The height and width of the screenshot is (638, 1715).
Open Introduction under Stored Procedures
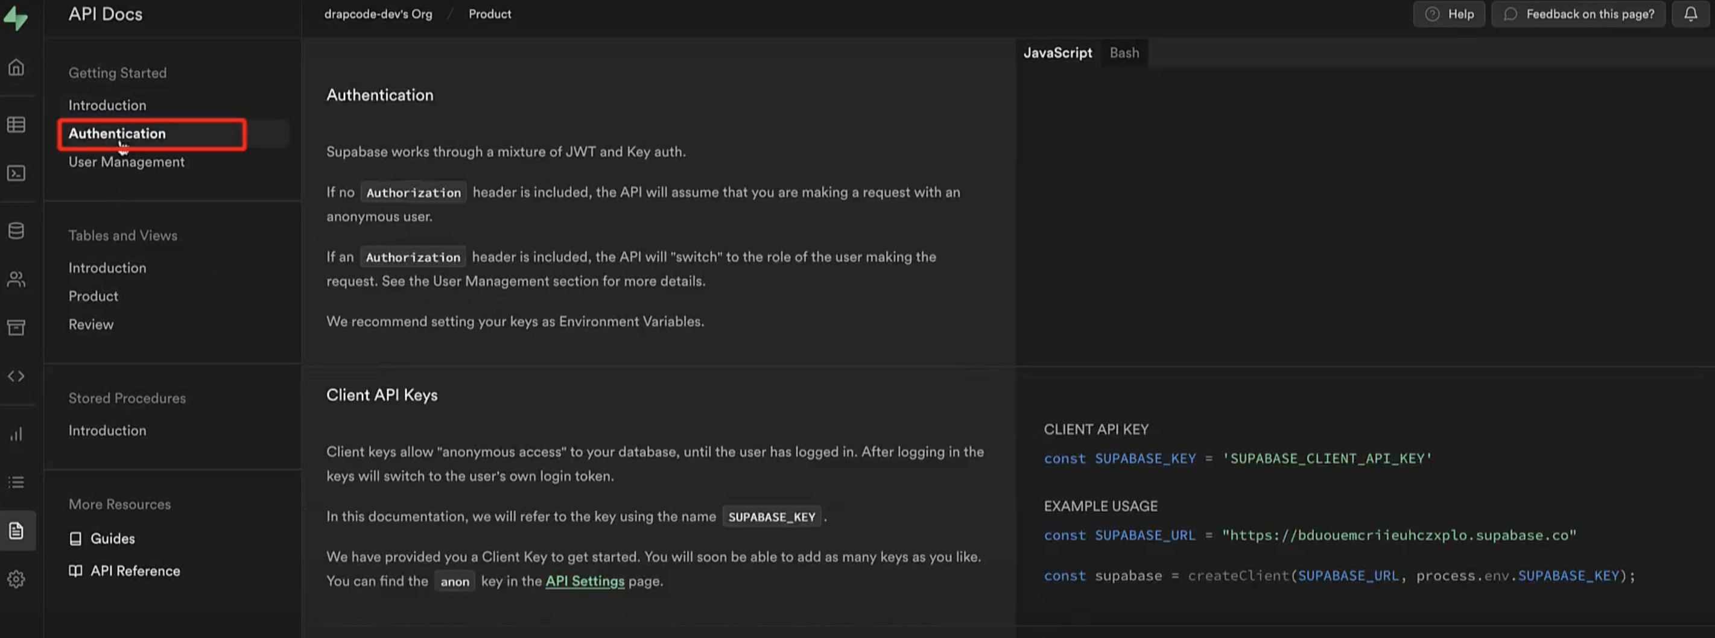tap(107, 431)
